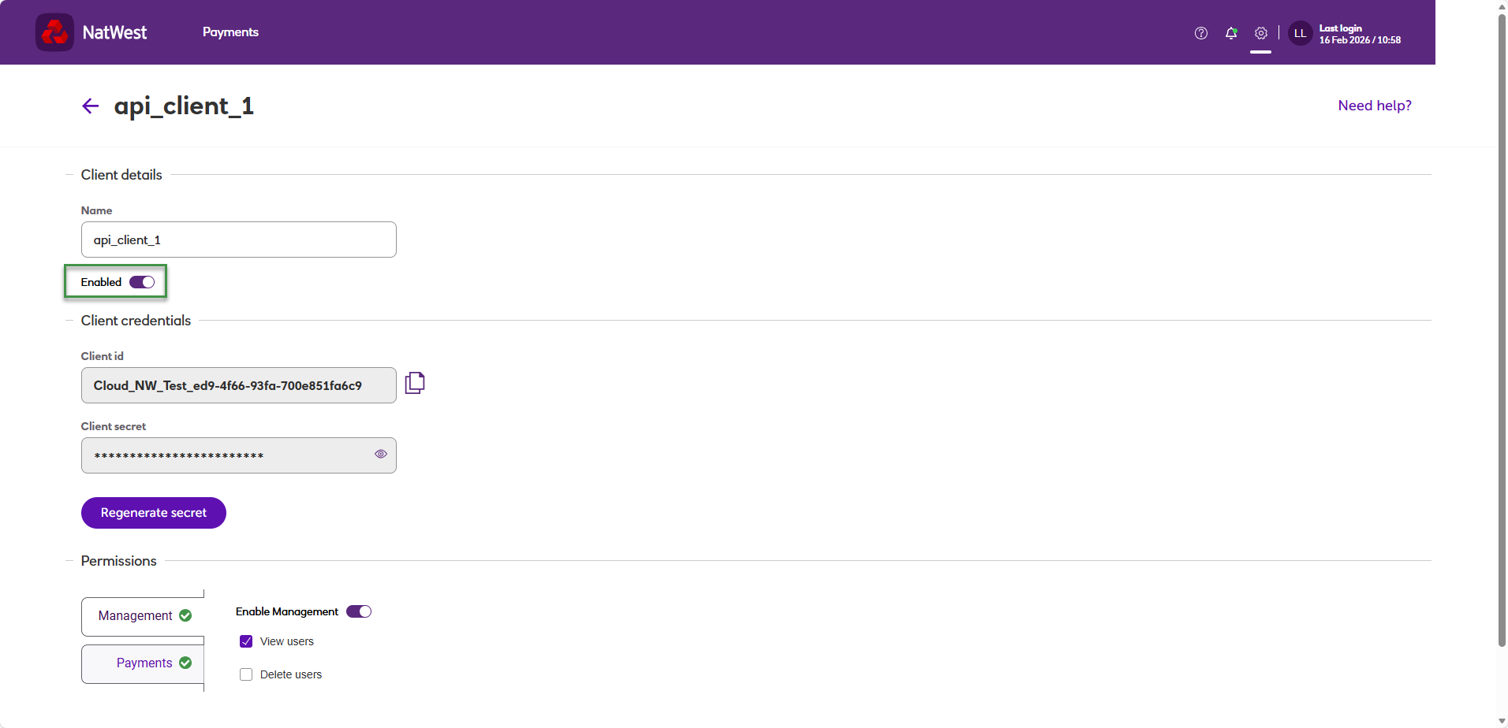Select the Payments permissions tab

143,663
